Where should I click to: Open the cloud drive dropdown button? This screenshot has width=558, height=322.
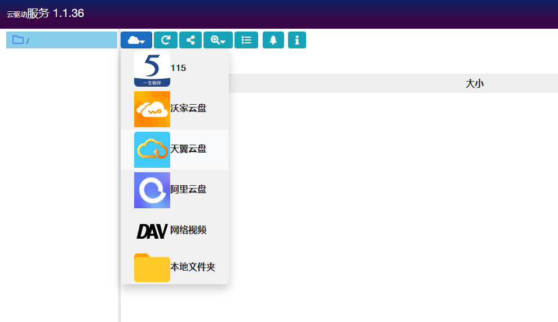pyautogui.click(x=136, y=40)
